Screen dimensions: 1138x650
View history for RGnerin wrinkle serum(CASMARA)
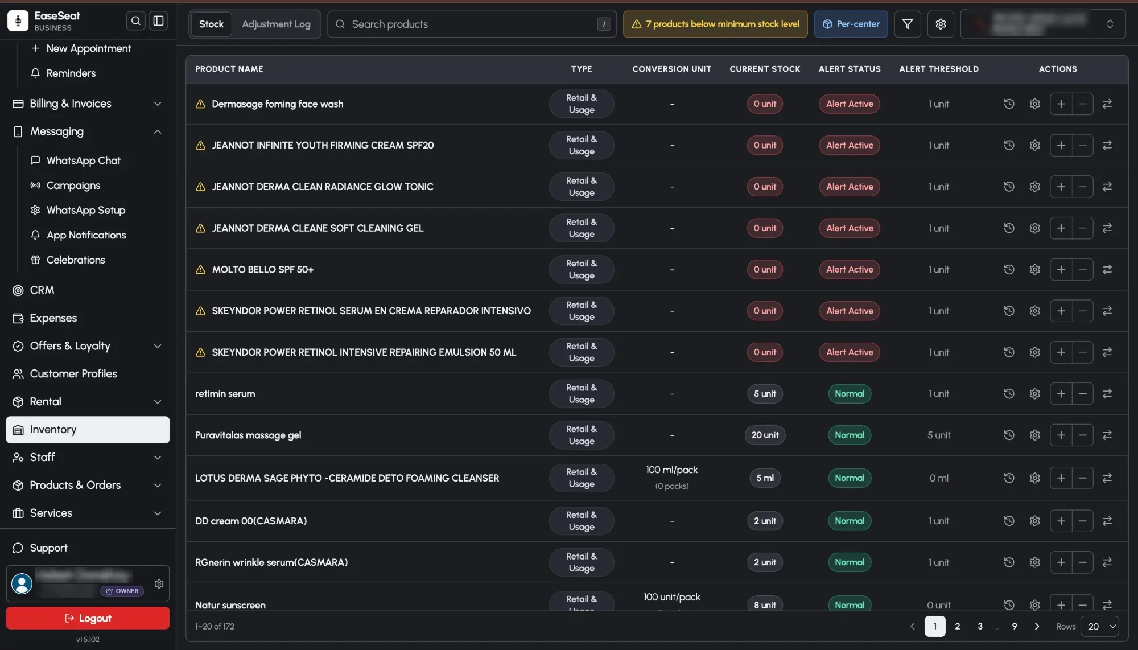coord(1009,562)
